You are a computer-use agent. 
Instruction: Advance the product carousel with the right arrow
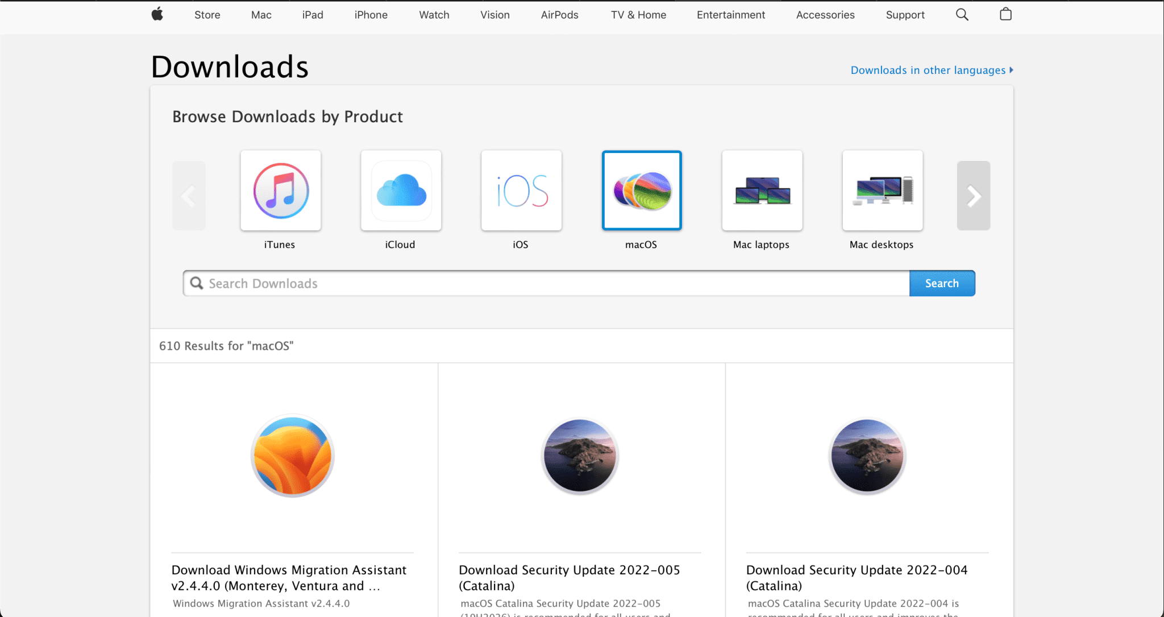point(974,196)
